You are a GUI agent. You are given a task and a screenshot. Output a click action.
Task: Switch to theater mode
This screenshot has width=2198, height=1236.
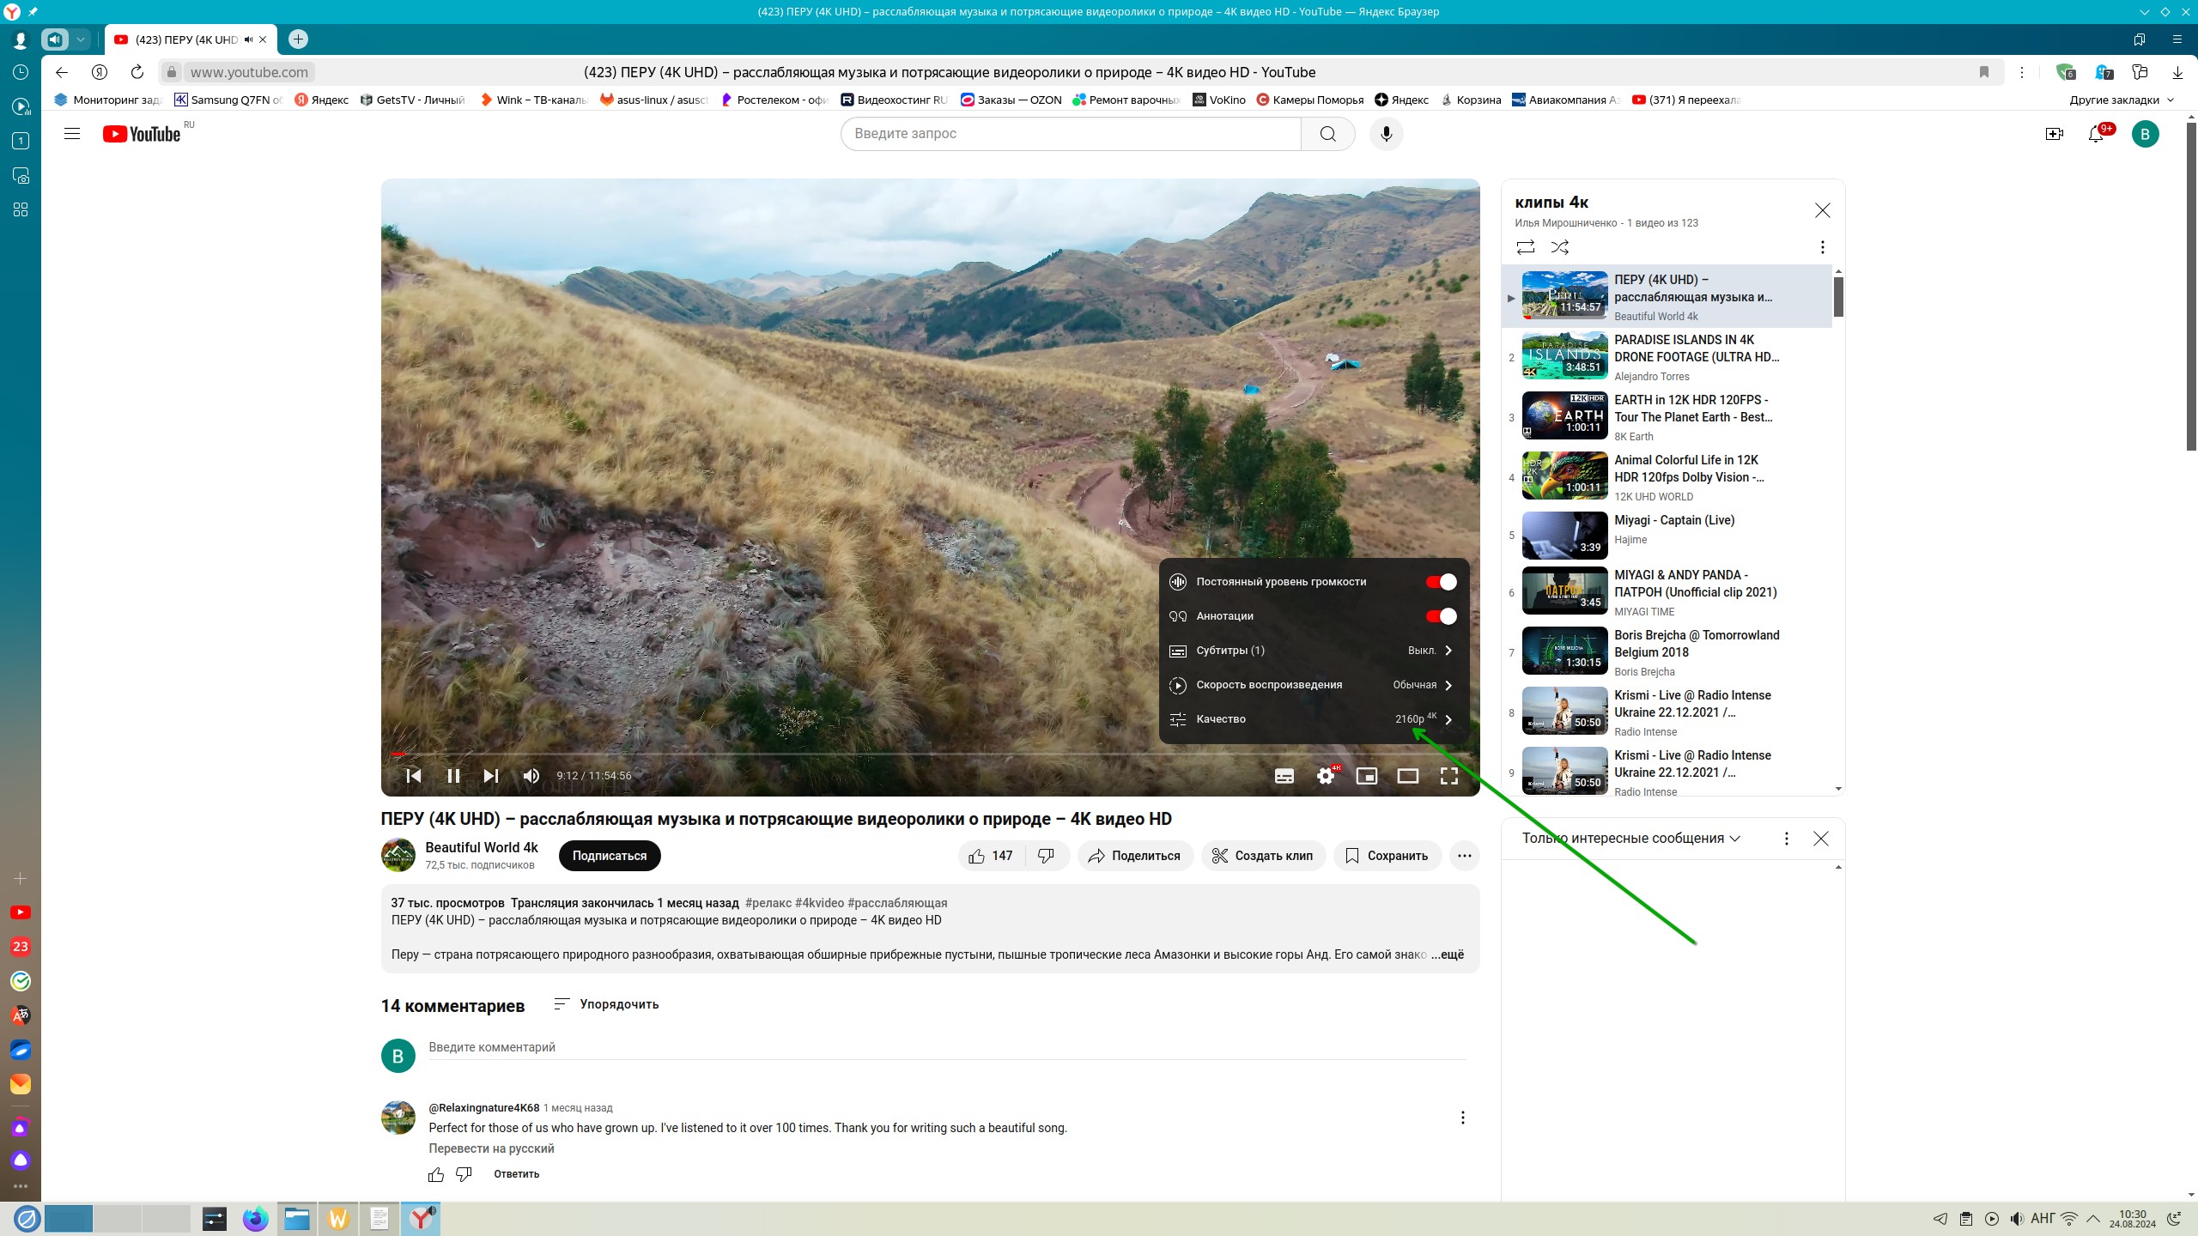1407,776
